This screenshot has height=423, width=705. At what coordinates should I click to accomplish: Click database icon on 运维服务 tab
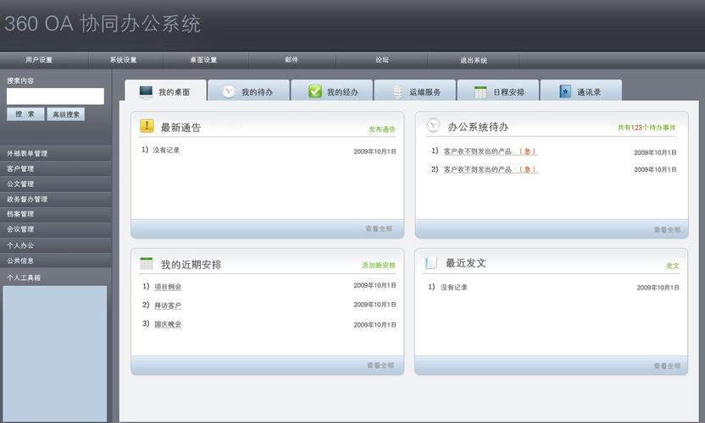[397, 92]
